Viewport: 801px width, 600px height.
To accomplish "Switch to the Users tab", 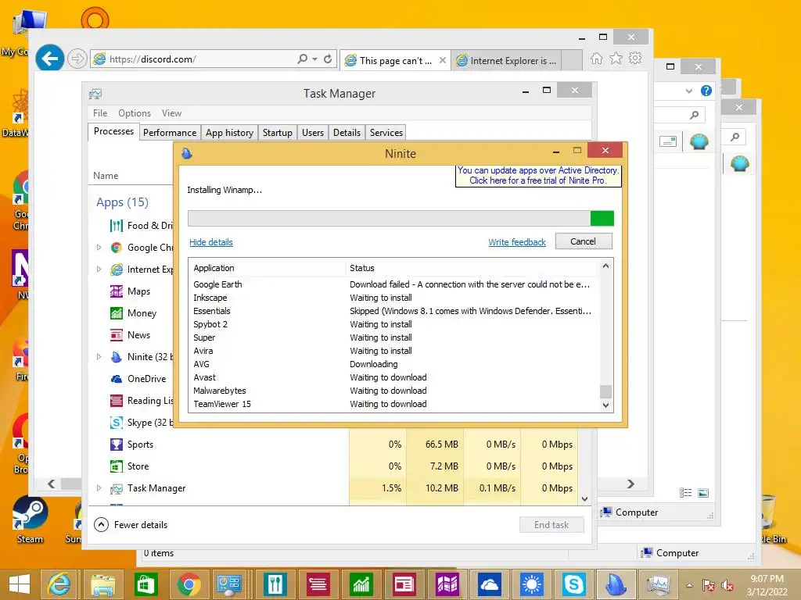I will [x=313, y=133].
